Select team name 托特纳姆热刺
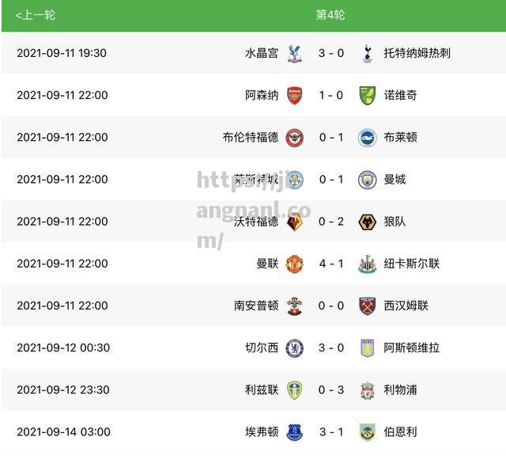Screen dimensions: 506x456 417,53
